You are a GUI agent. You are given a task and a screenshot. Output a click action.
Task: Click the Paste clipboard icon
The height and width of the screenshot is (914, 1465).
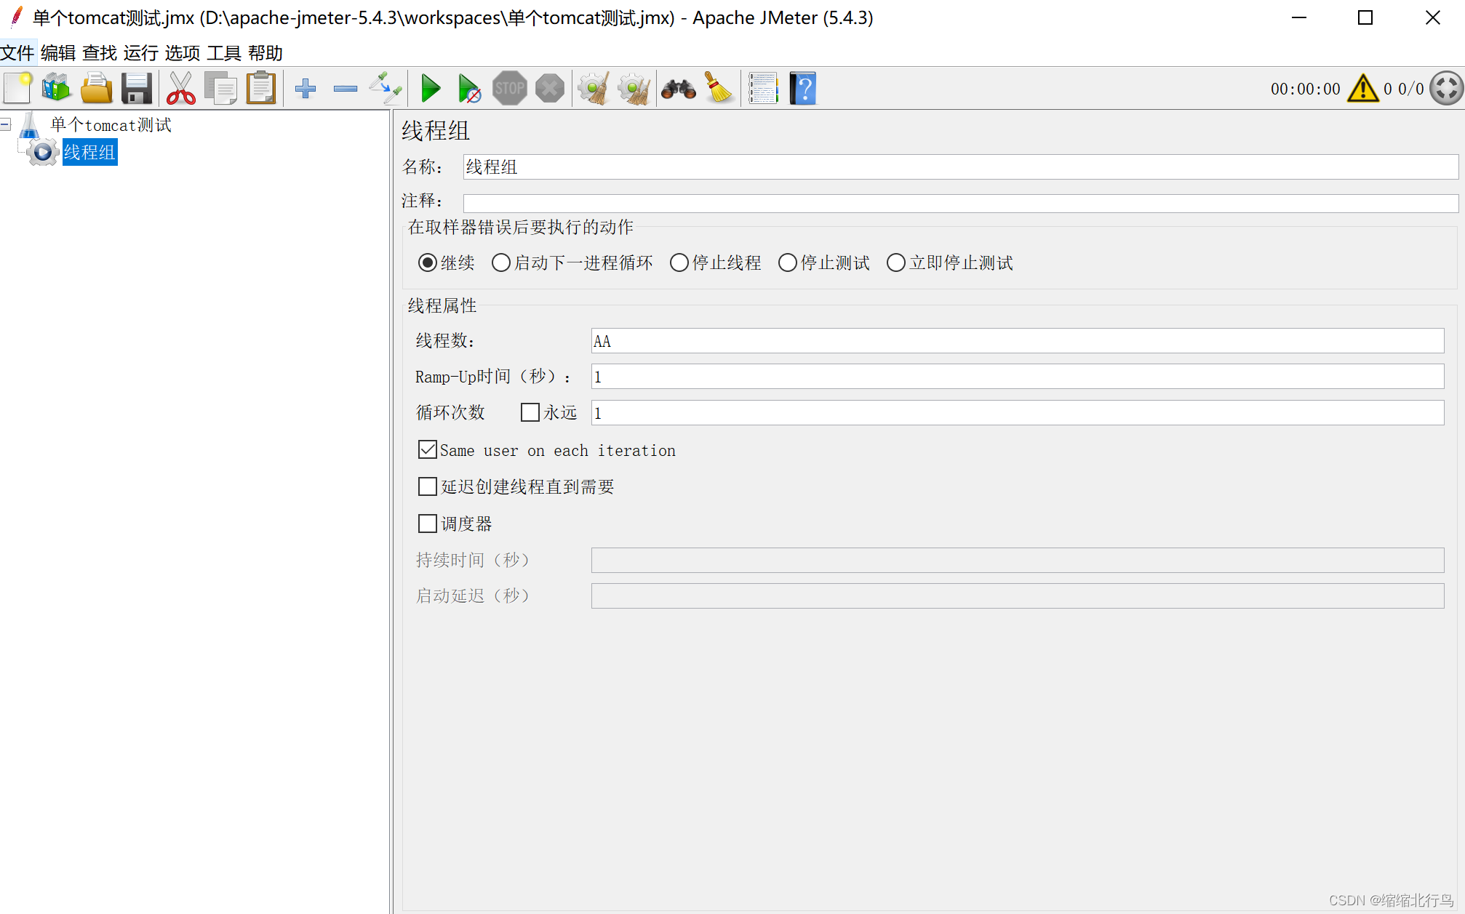pyautogui.click(x=261, y=89)
